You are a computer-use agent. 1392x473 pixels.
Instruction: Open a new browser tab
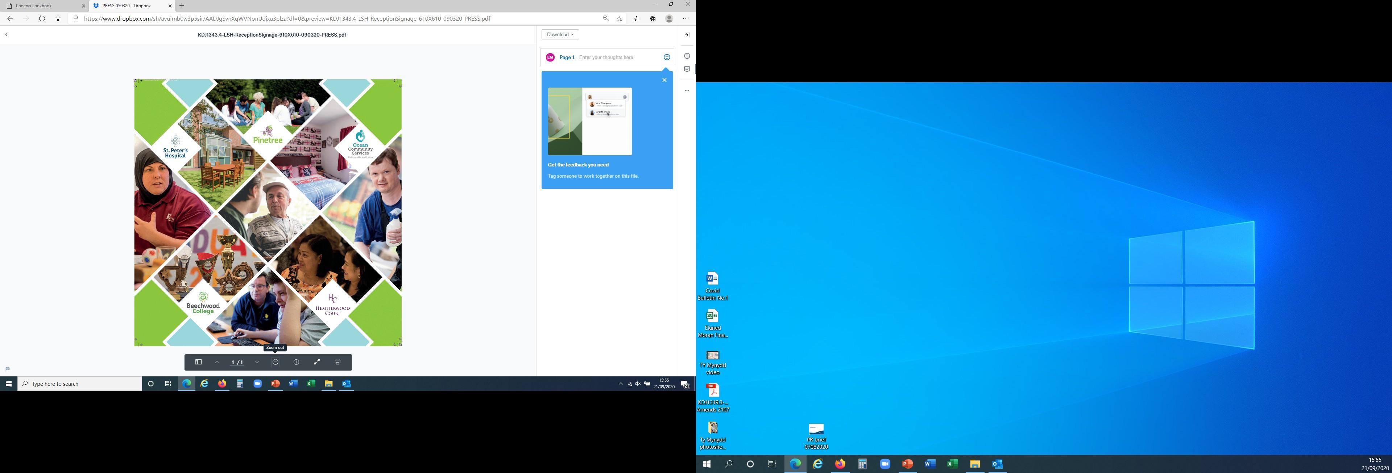[182, 6]
